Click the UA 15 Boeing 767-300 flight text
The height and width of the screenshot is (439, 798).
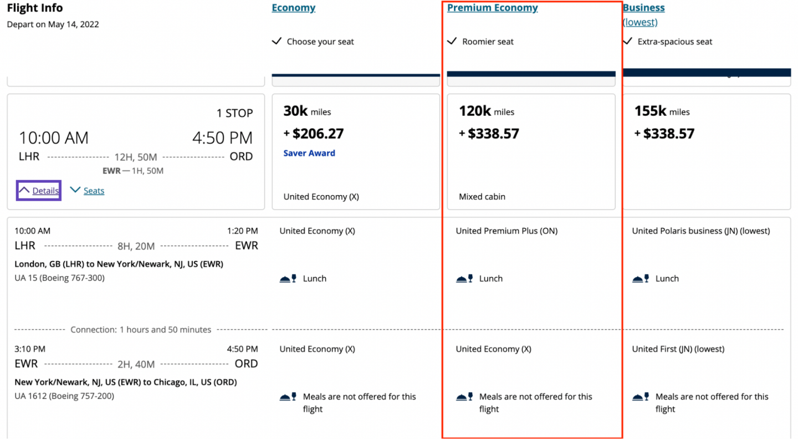pyautogui.click(x=59, y=278)
